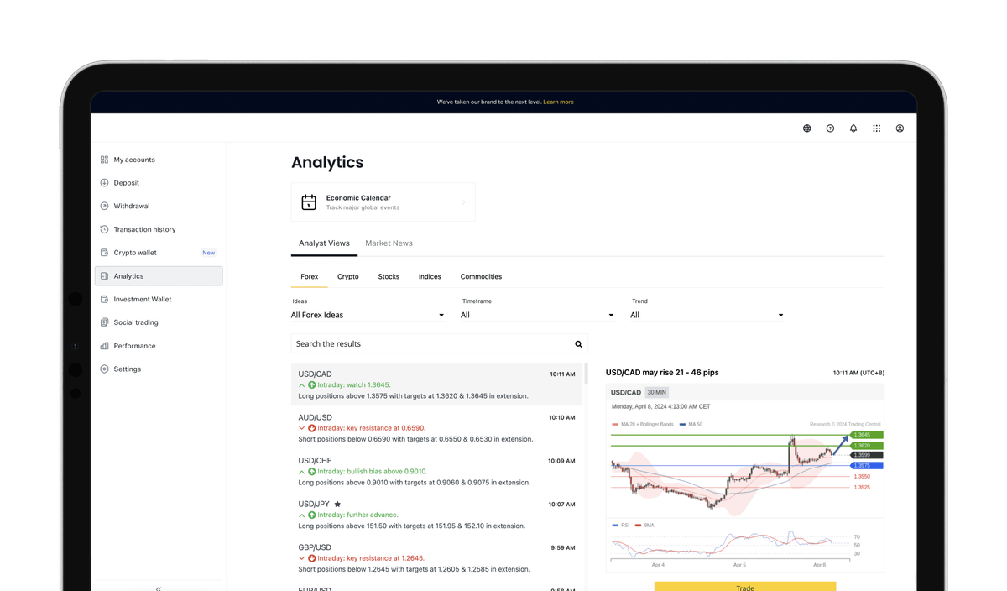This screenshot has height=591, width=1007.
Task: Click the Settings gear icon
Action: [104, 369]
